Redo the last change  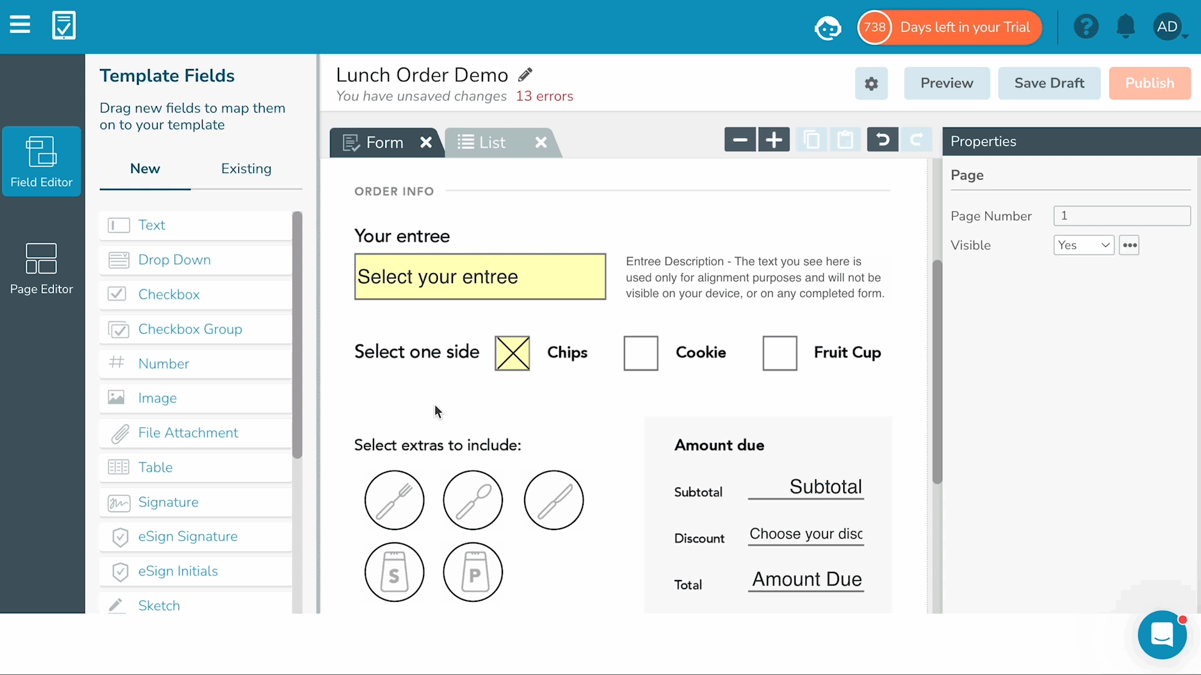click(x=916, y=140)
